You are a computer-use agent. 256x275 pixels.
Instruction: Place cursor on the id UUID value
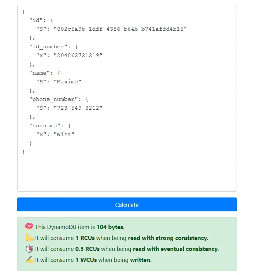(120, 29)
